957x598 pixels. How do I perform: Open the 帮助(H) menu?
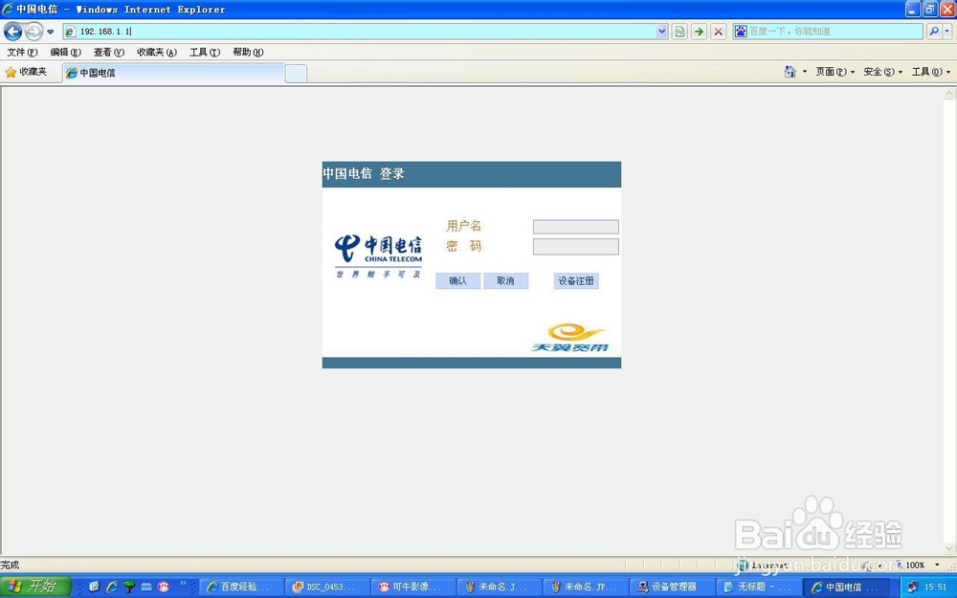pyautogui.click(x=248, y=53)
